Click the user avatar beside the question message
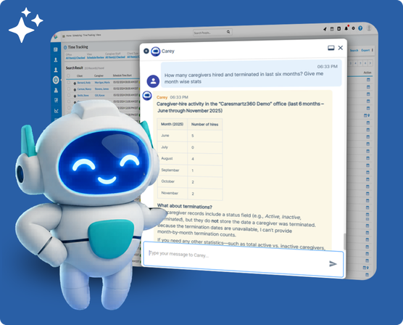This screenshot has height=325, width=403. tap(153, 81)
